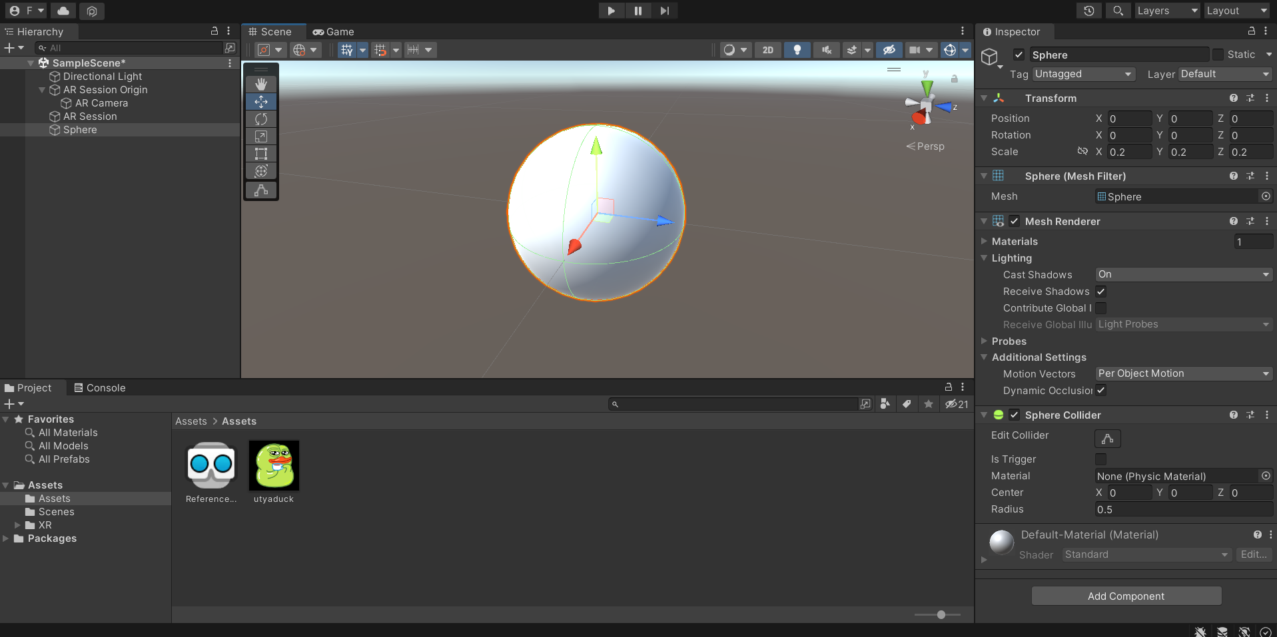Click the orientation gizmo in scene view
1277x637 pixels.
(x=927, y=105)
